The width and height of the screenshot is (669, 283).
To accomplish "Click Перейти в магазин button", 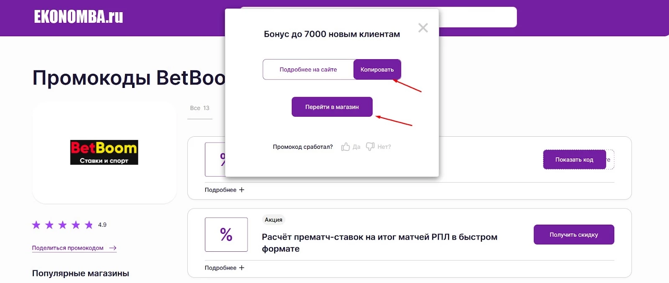I will click(332, 107).
